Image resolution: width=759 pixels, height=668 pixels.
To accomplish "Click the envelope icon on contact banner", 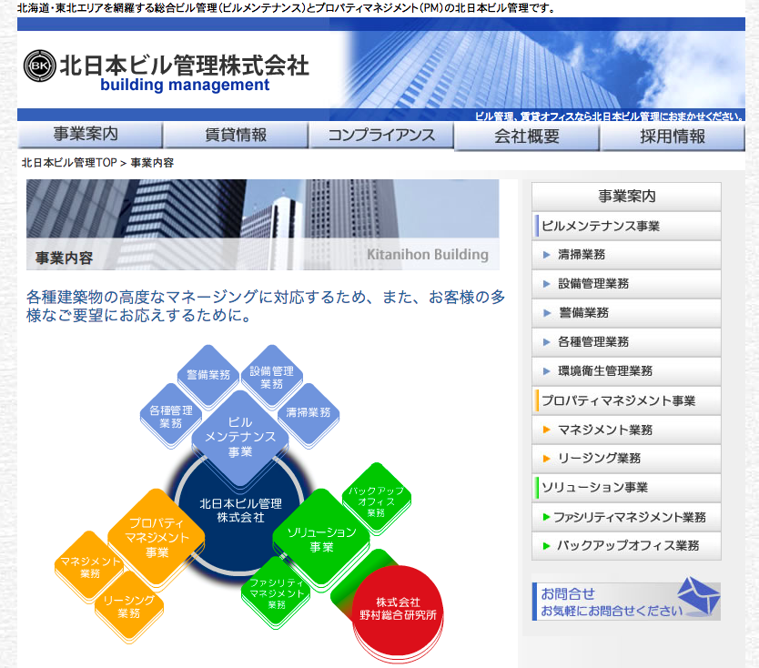I will [x=697, y=595].
